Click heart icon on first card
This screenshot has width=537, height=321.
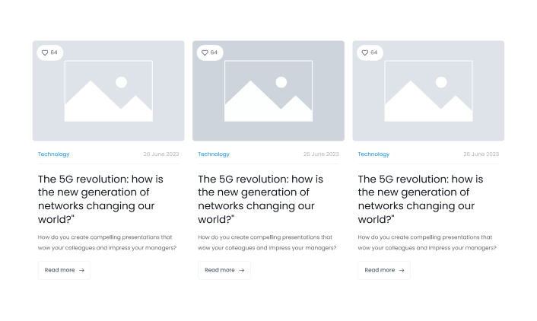coord(45,52)
